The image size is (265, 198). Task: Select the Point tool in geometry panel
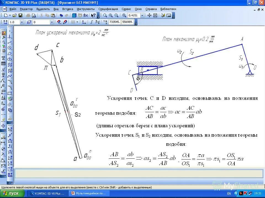(10, 31)
